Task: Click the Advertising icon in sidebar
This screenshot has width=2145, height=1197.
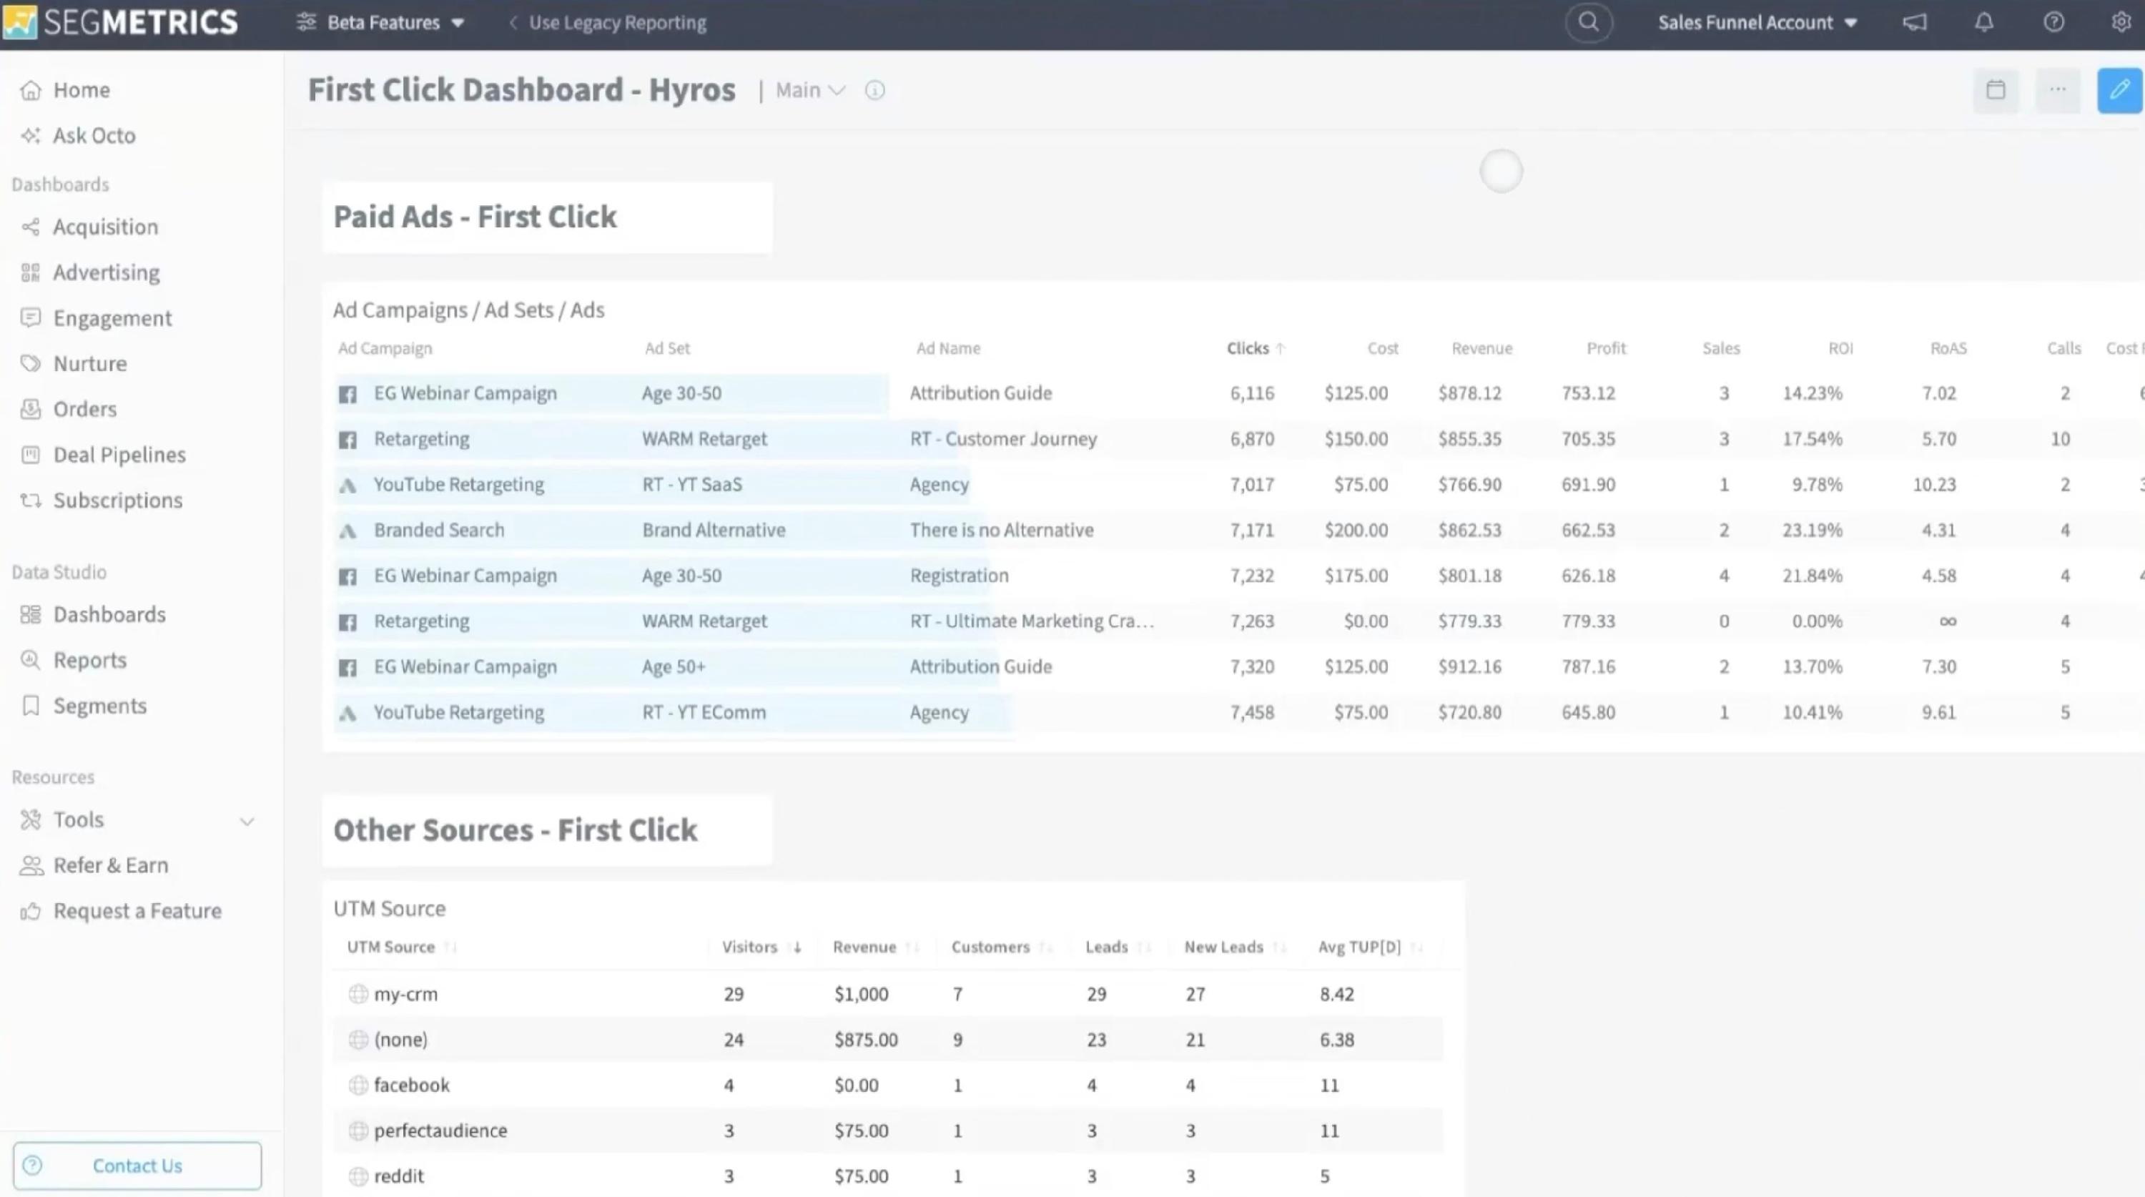Action: pyautogui.click(x=31, y=272)
